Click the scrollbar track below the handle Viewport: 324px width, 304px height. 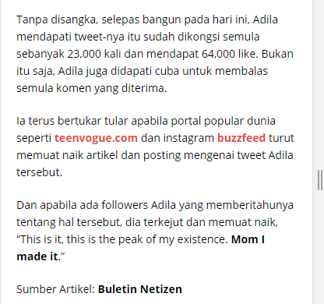tap(320, 247)
